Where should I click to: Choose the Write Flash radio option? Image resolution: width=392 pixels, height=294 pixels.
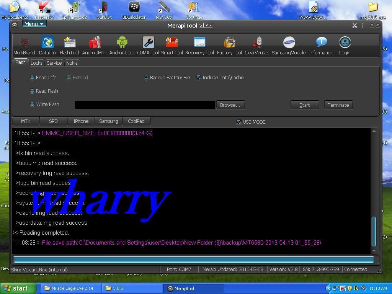[32, 105]
